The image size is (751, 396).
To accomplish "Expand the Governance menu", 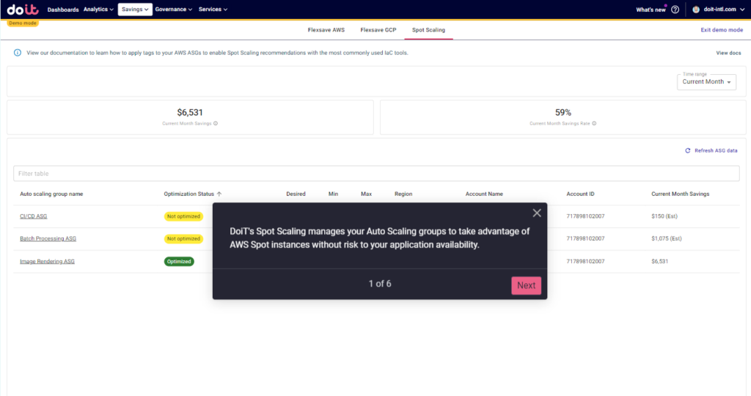I will coord(174,10).
